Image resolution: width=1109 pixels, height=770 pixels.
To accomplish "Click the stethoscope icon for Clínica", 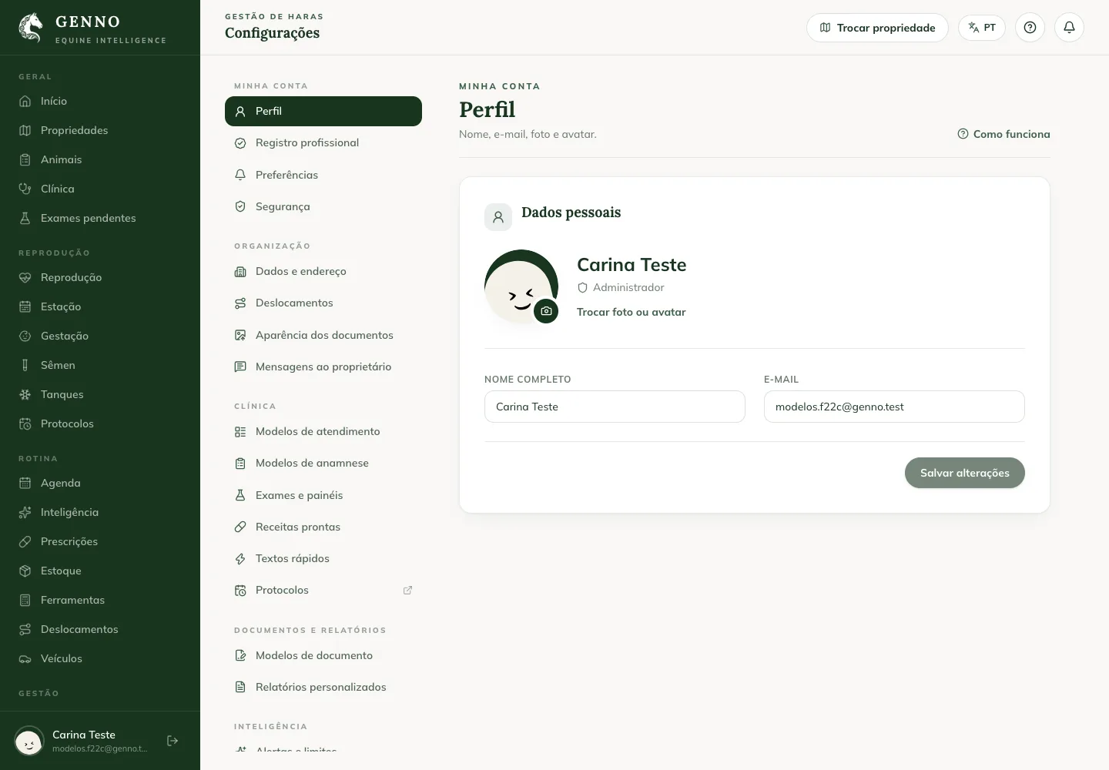I will click(25, 189).
